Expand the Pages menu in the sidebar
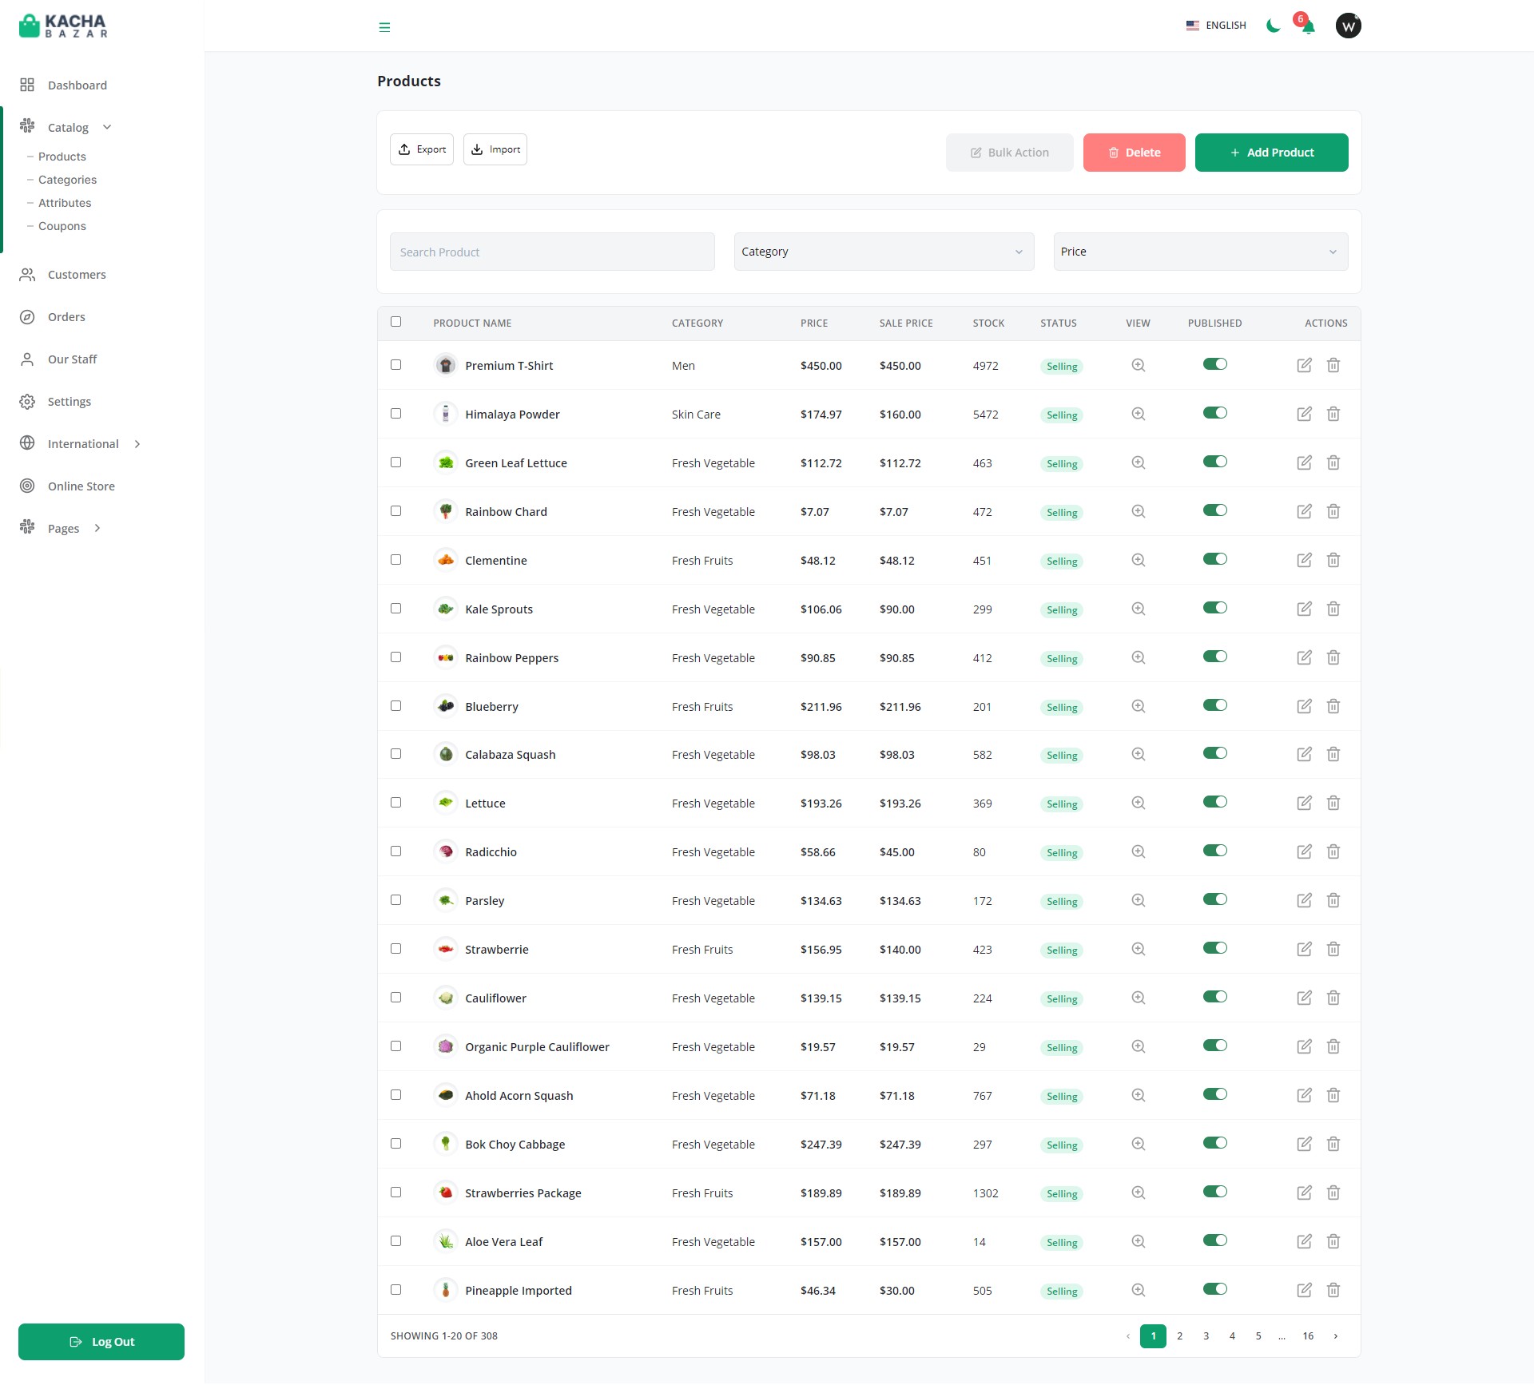The width and height of the screenshot is (1534, 1385). click(62, 528)
